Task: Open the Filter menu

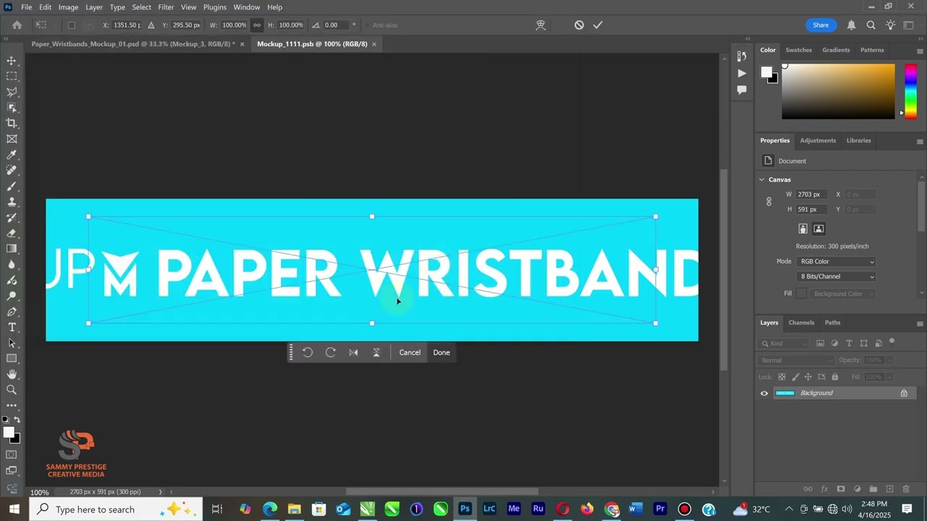Action: pyautogui.click(x=166, y=7)
